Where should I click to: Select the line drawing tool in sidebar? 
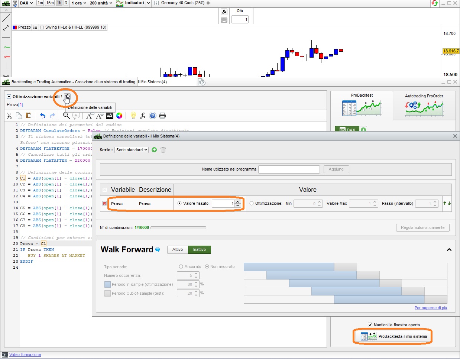(6, 18)
